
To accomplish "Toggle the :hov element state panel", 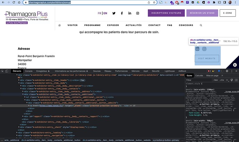I will (215, 80).
